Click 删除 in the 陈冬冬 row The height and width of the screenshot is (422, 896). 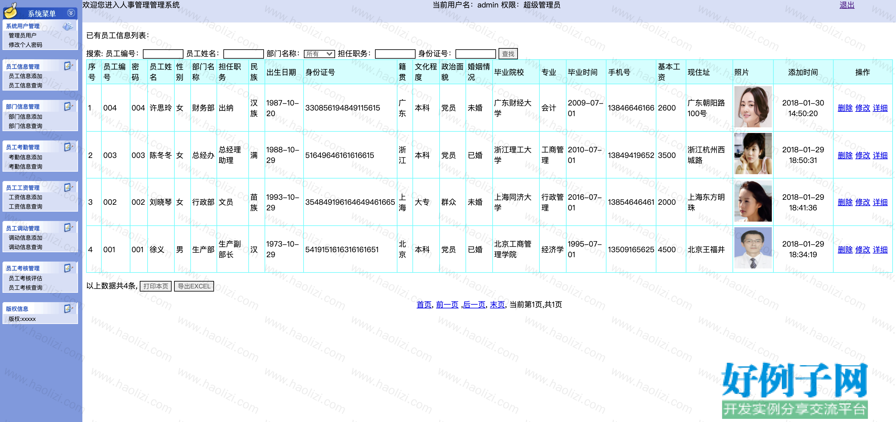pyautogui.click(x=845, y=155)
